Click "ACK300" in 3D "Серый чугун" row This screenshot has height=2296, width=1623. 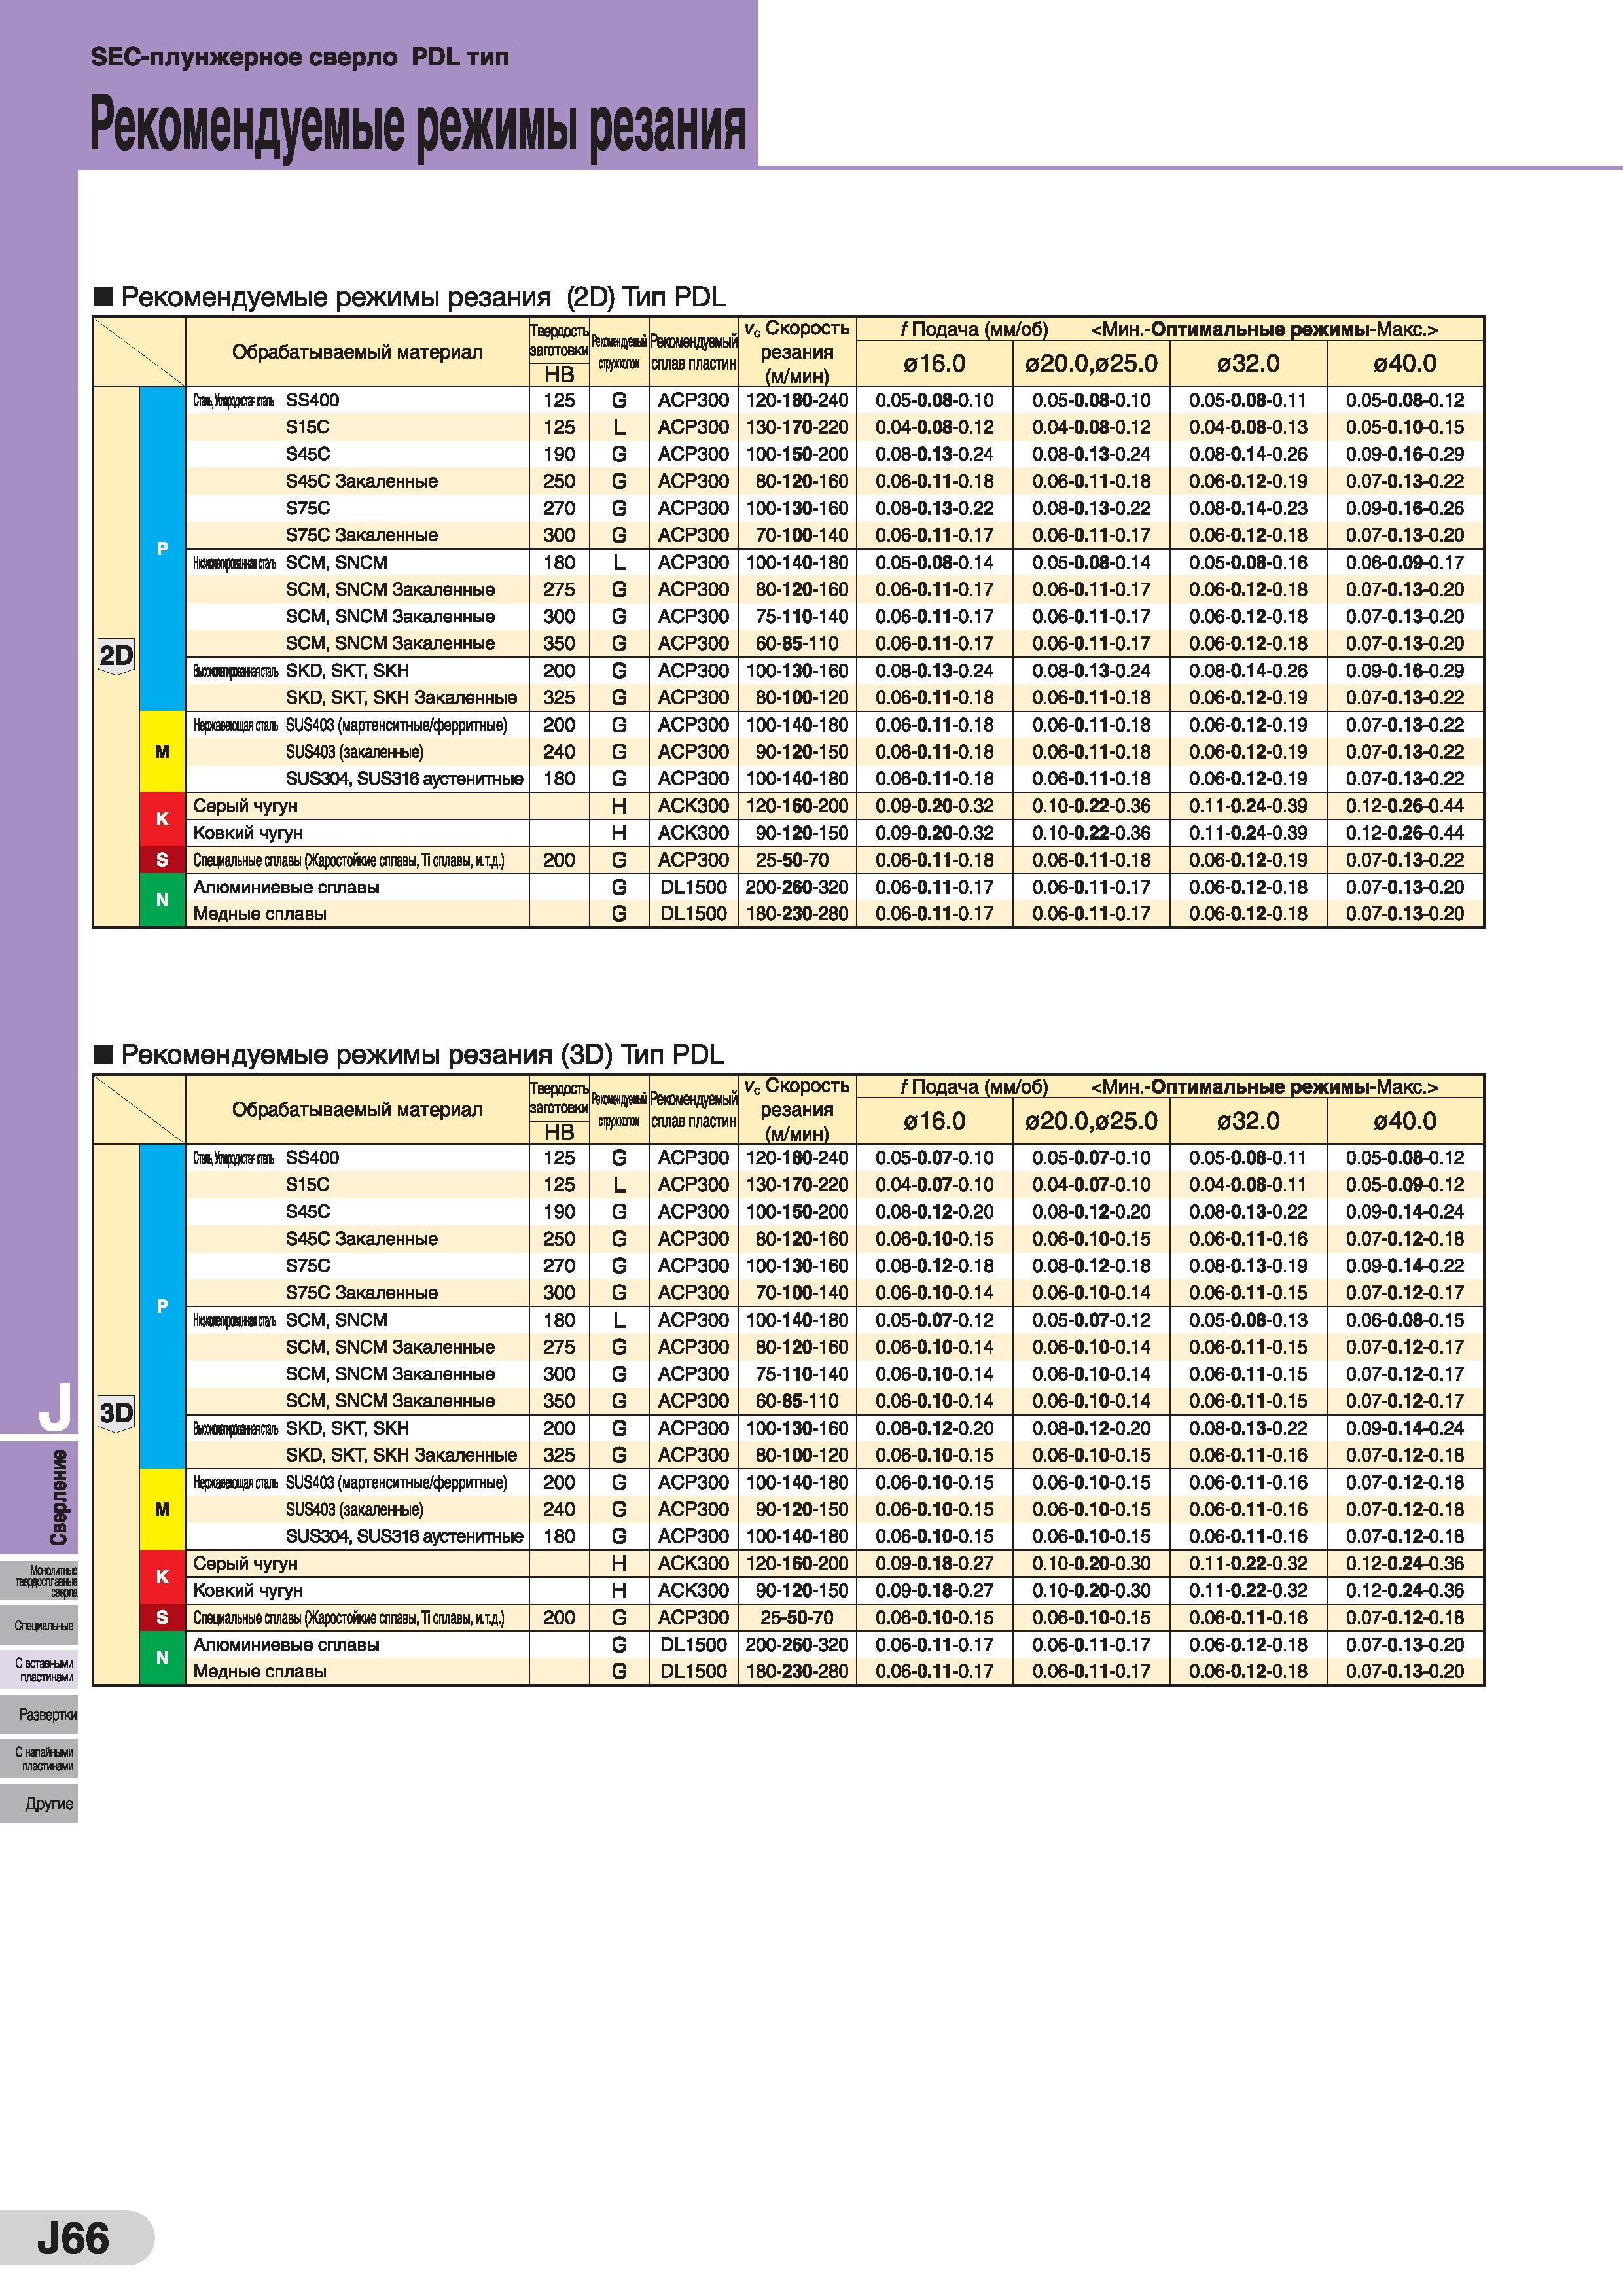tap(693, 1563)
